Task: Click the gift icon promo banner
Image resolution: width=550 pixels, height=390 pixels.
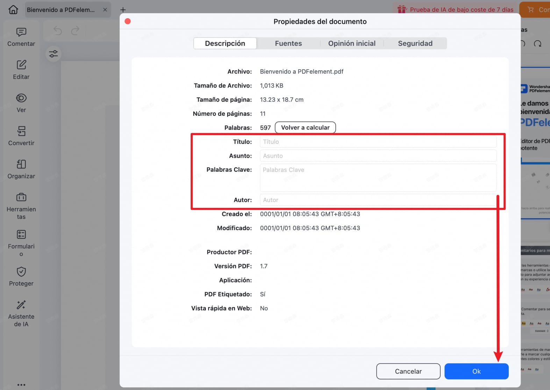Action: click(x=402, y=9)
